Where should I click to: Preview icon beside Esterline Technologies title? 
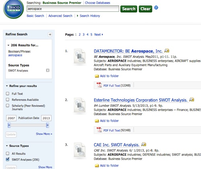click(192, 100)
